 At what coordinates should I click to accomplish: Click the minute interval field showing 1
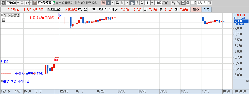[147, 3]
